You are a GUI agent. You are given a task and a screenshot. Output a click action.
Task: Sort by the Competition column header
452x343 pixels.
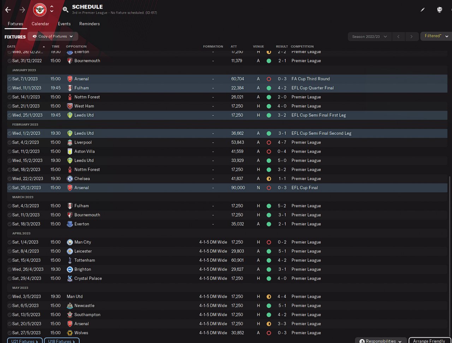coord(302,46)
